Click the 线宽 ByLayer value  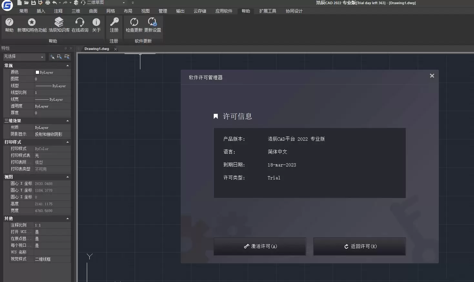tap(52, 99)
